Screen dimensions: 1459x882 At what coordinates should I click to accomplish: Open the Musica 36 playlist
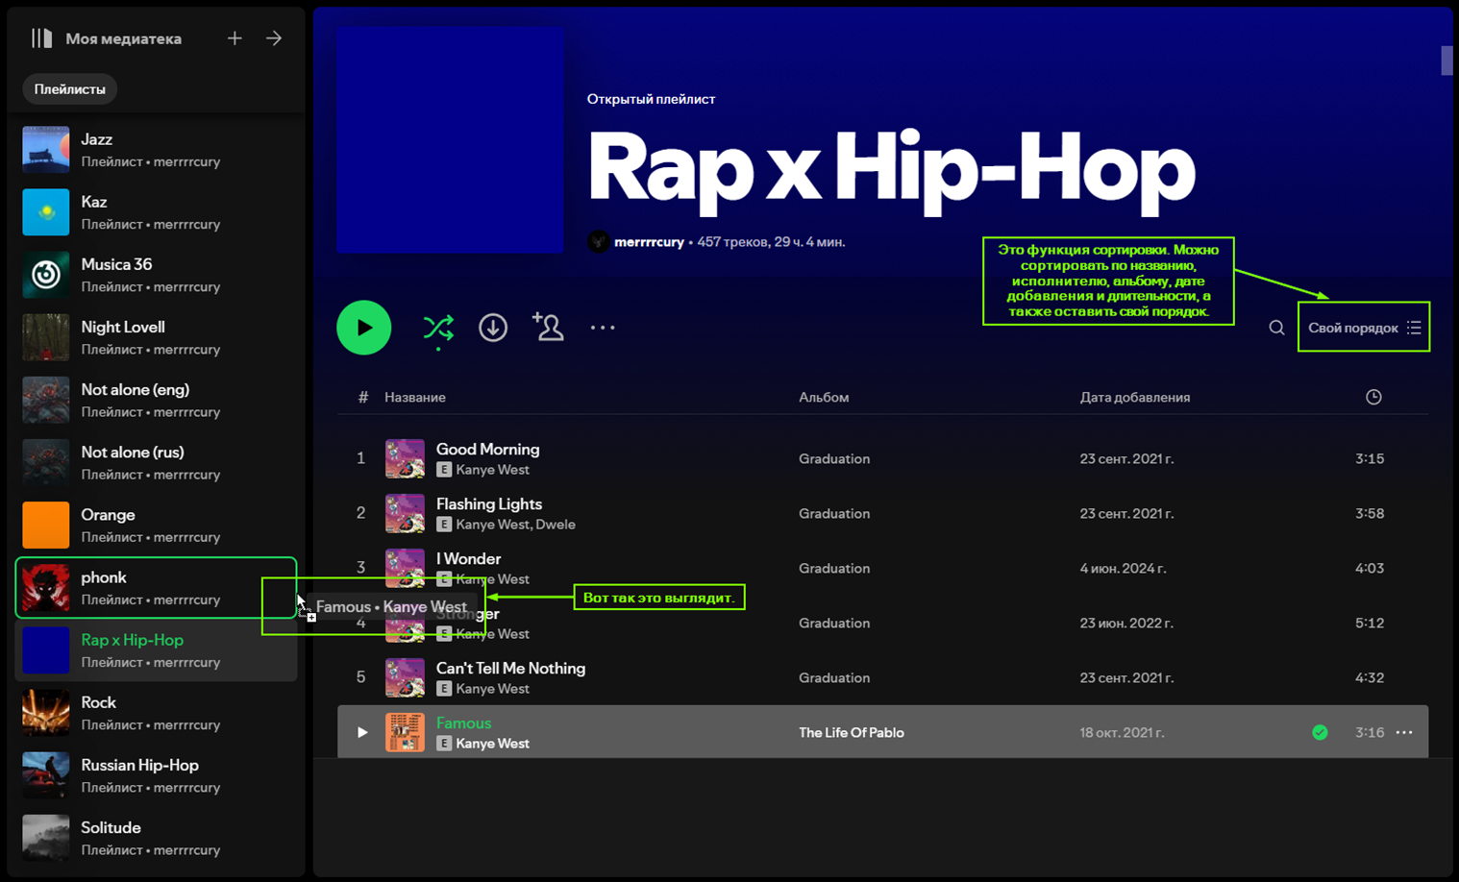click(157, 275)
